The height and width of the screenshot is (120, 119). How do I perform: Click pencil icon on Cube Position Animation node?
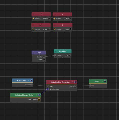(72, 82)
